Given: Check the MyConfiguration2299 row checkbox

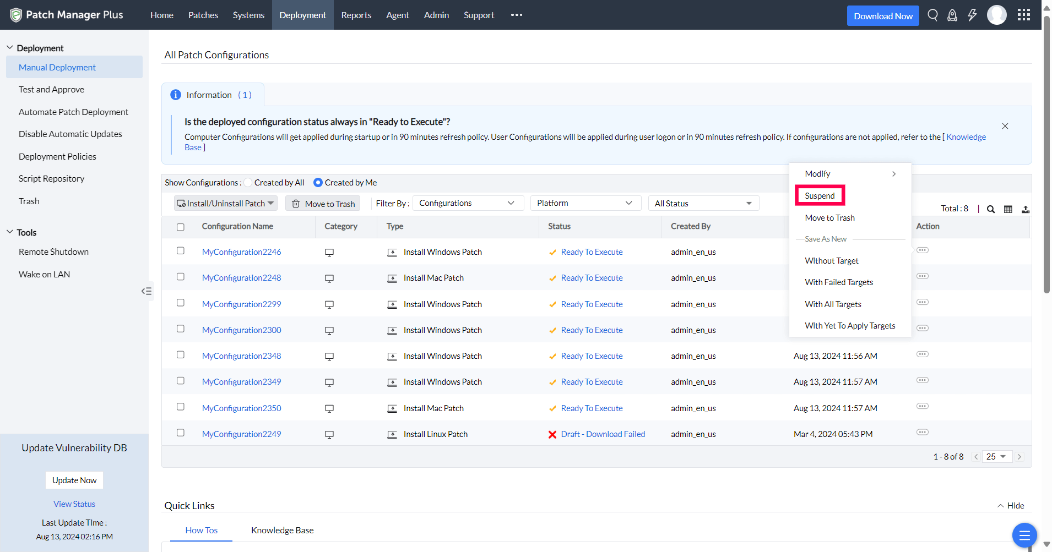Looking at the screenshot, I should click(x=180, y=302).
